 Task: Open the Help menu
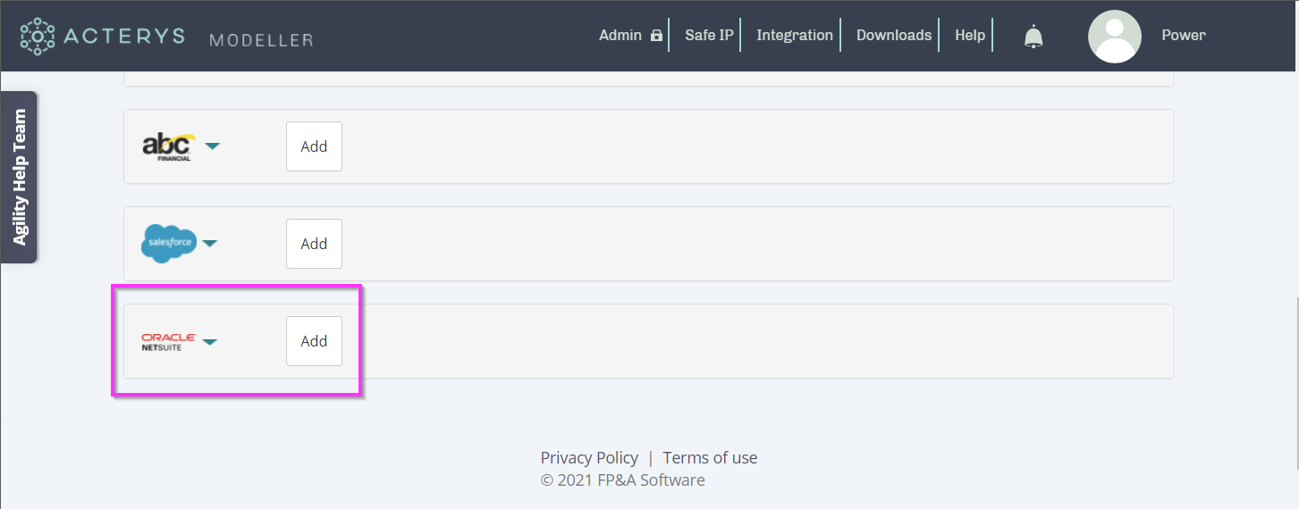click(970, 36)
